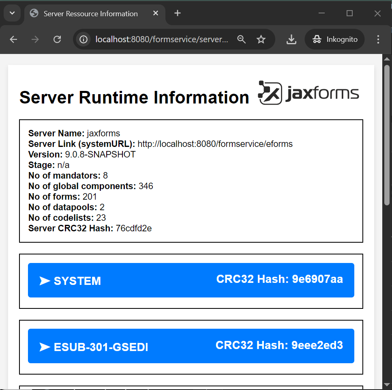Click the browser forward arrow
The height and width of the screenshot is (390, 392).
coord(35,39)
